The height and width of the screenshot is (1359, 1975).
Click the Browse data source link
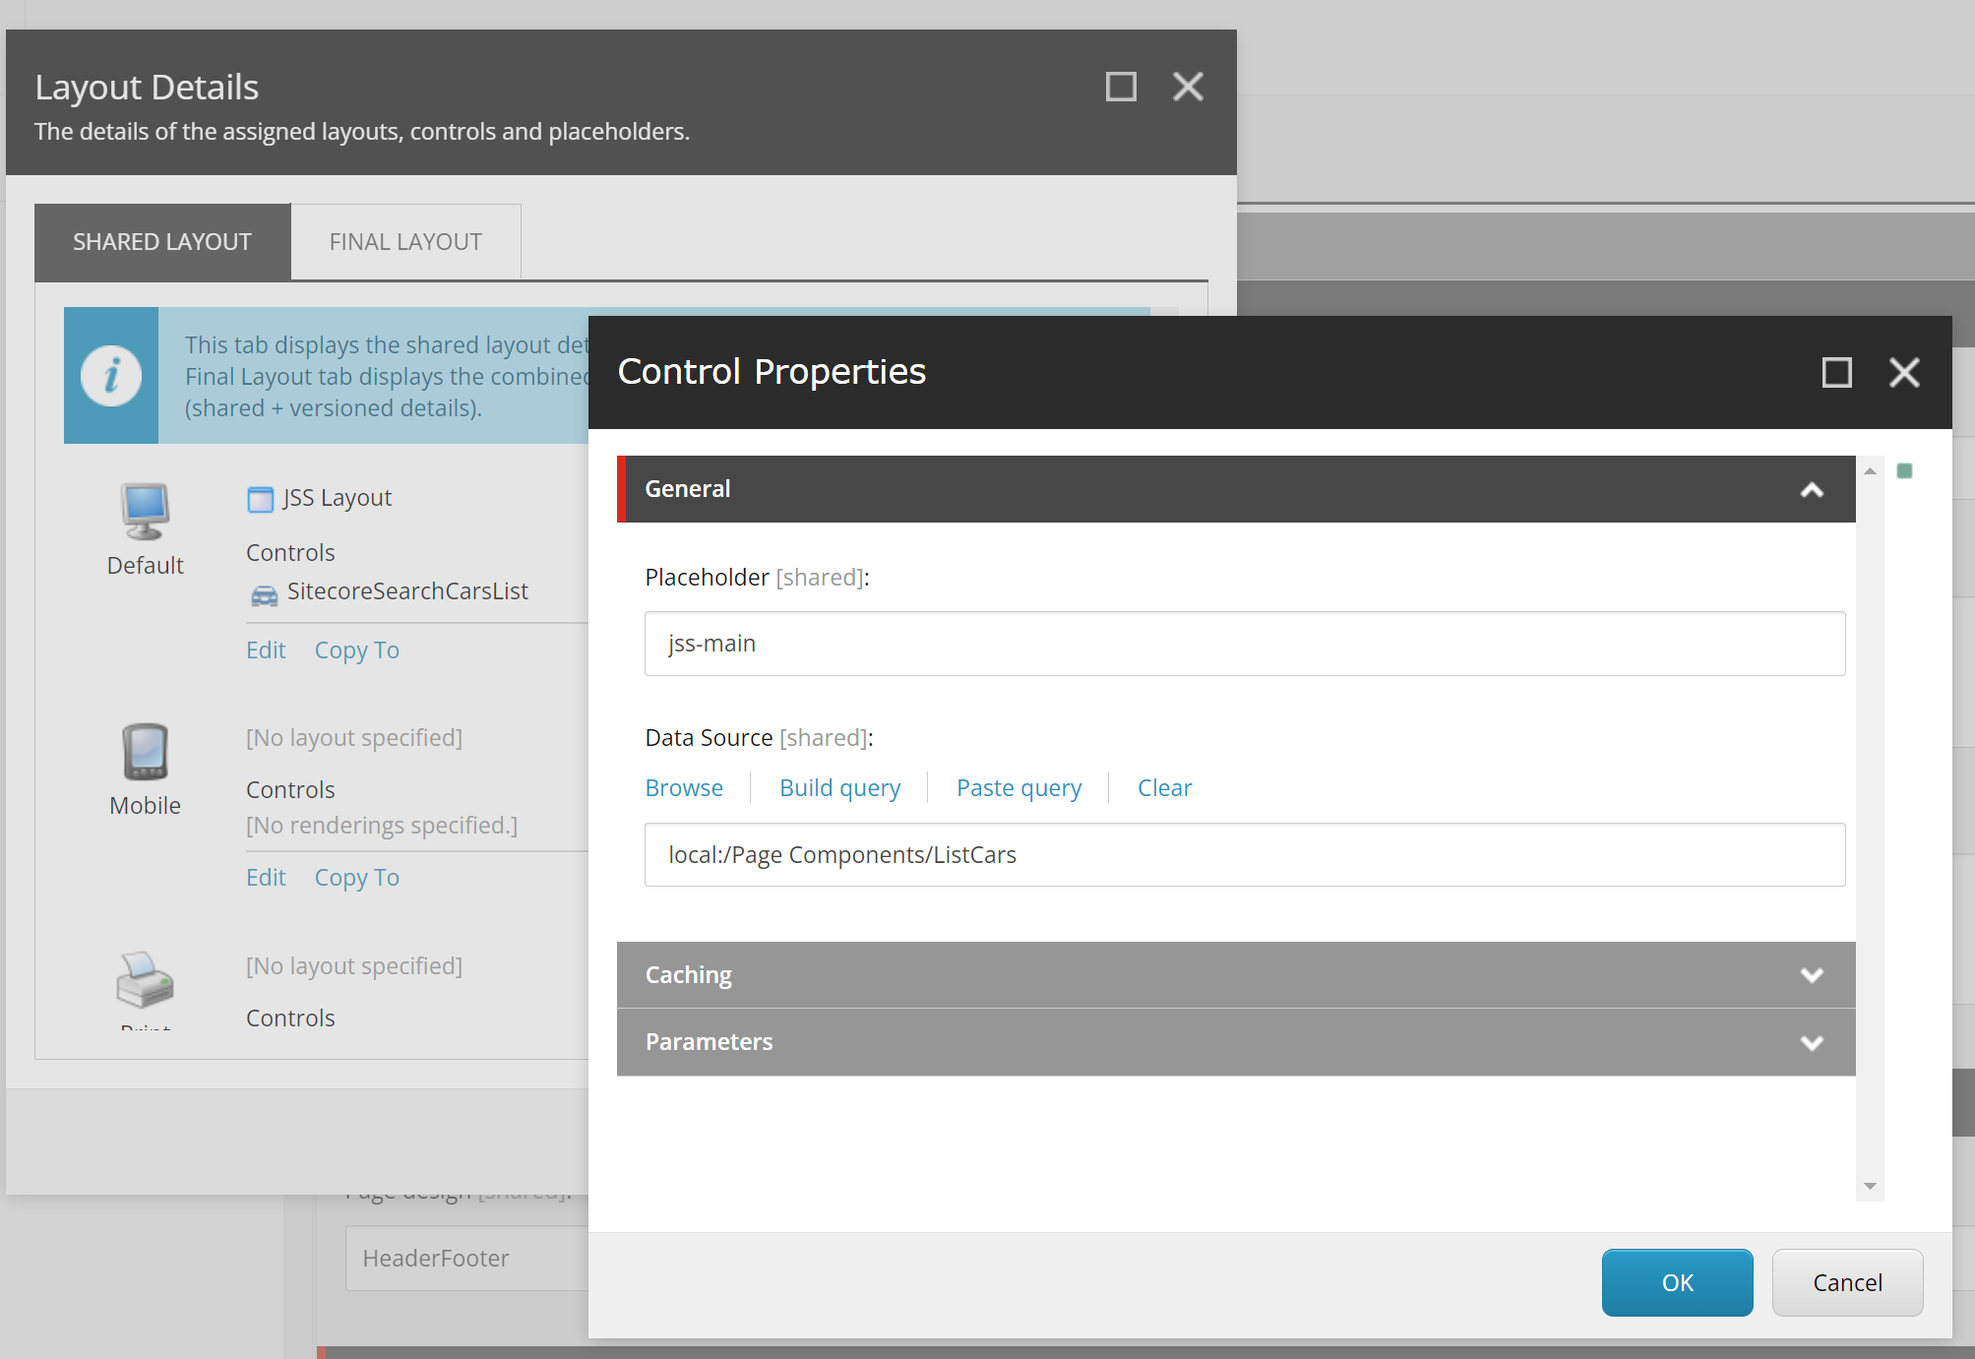tap(684, 788)
